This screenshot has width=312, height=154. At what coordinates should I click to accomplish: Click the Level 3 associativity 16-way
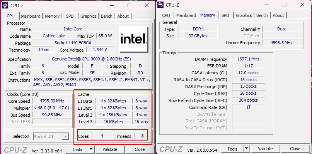point(141,122)
